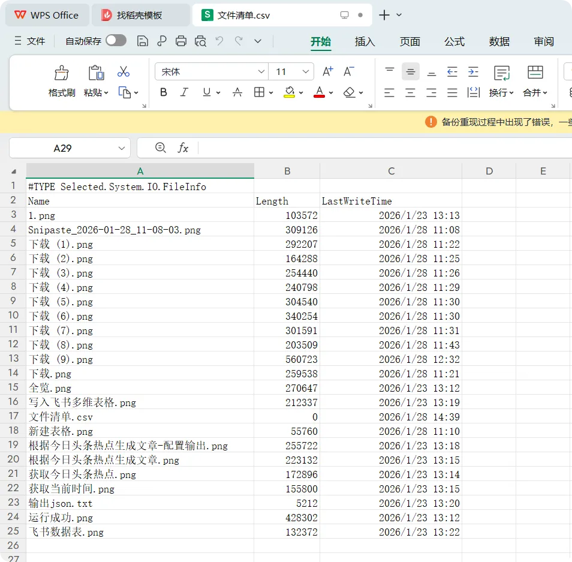Switch to the 插入 ribbon tab

(x=365, y=41)
